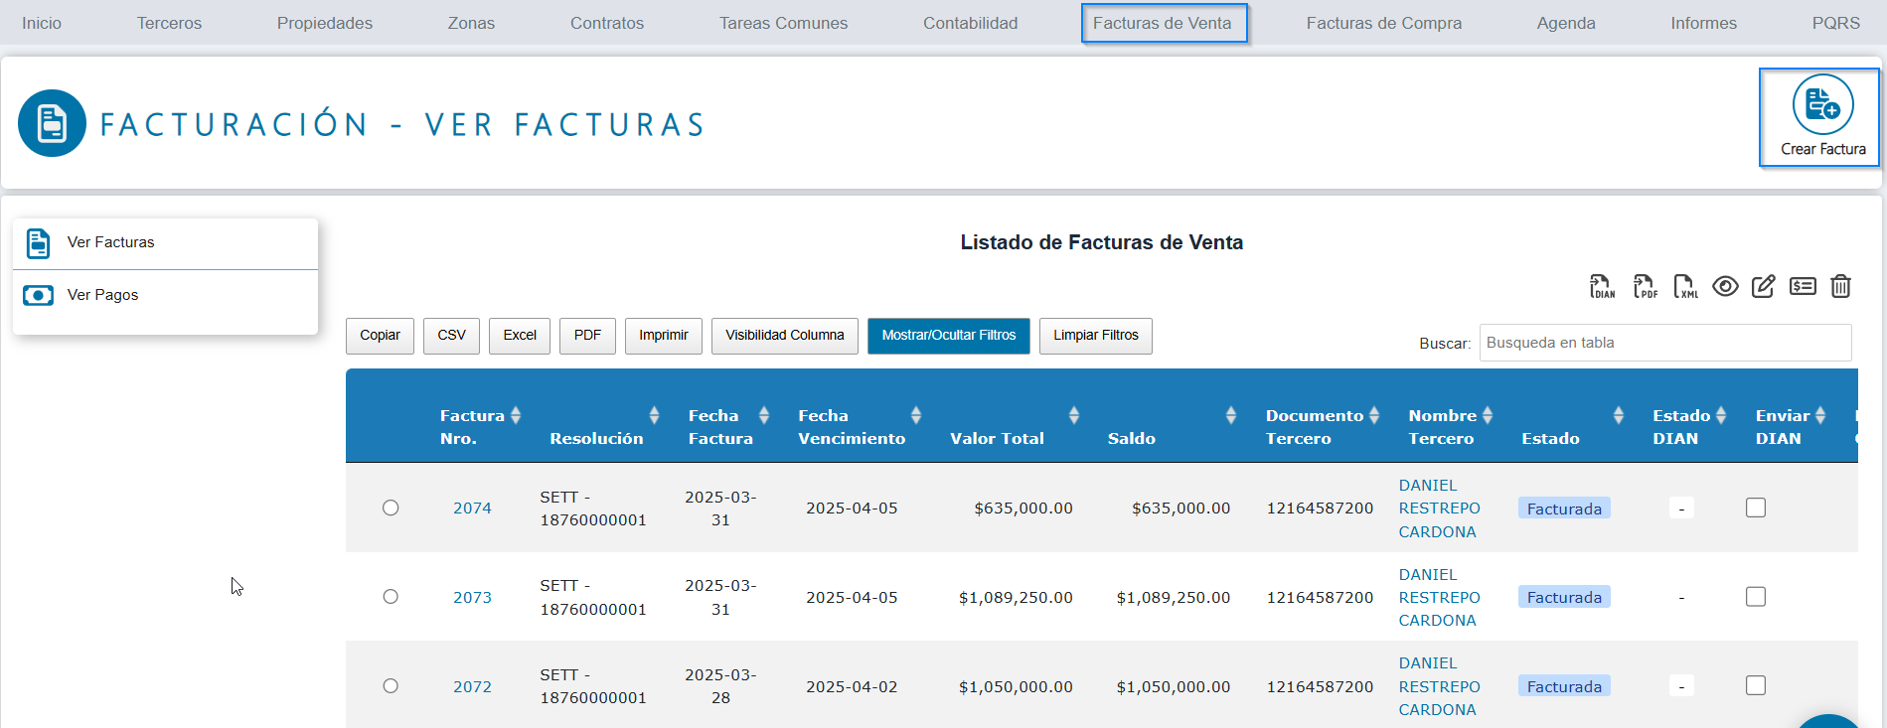Open the payment register check icon
The width and height of the screenshot is (1887, 728).
pyautogui.click(x=1803, y=287)
